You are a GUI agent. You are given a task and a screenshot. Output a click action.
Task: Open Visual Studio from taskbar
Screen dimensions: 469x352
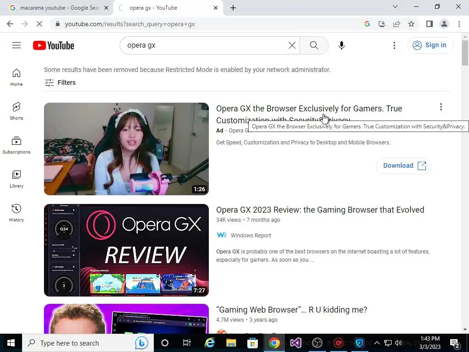pyautogui.click(x=295, y=343)
